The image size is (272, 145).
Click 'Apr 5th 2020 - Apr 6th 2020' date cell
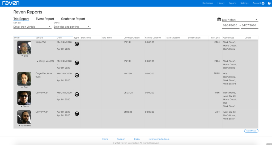click(64, 114)
